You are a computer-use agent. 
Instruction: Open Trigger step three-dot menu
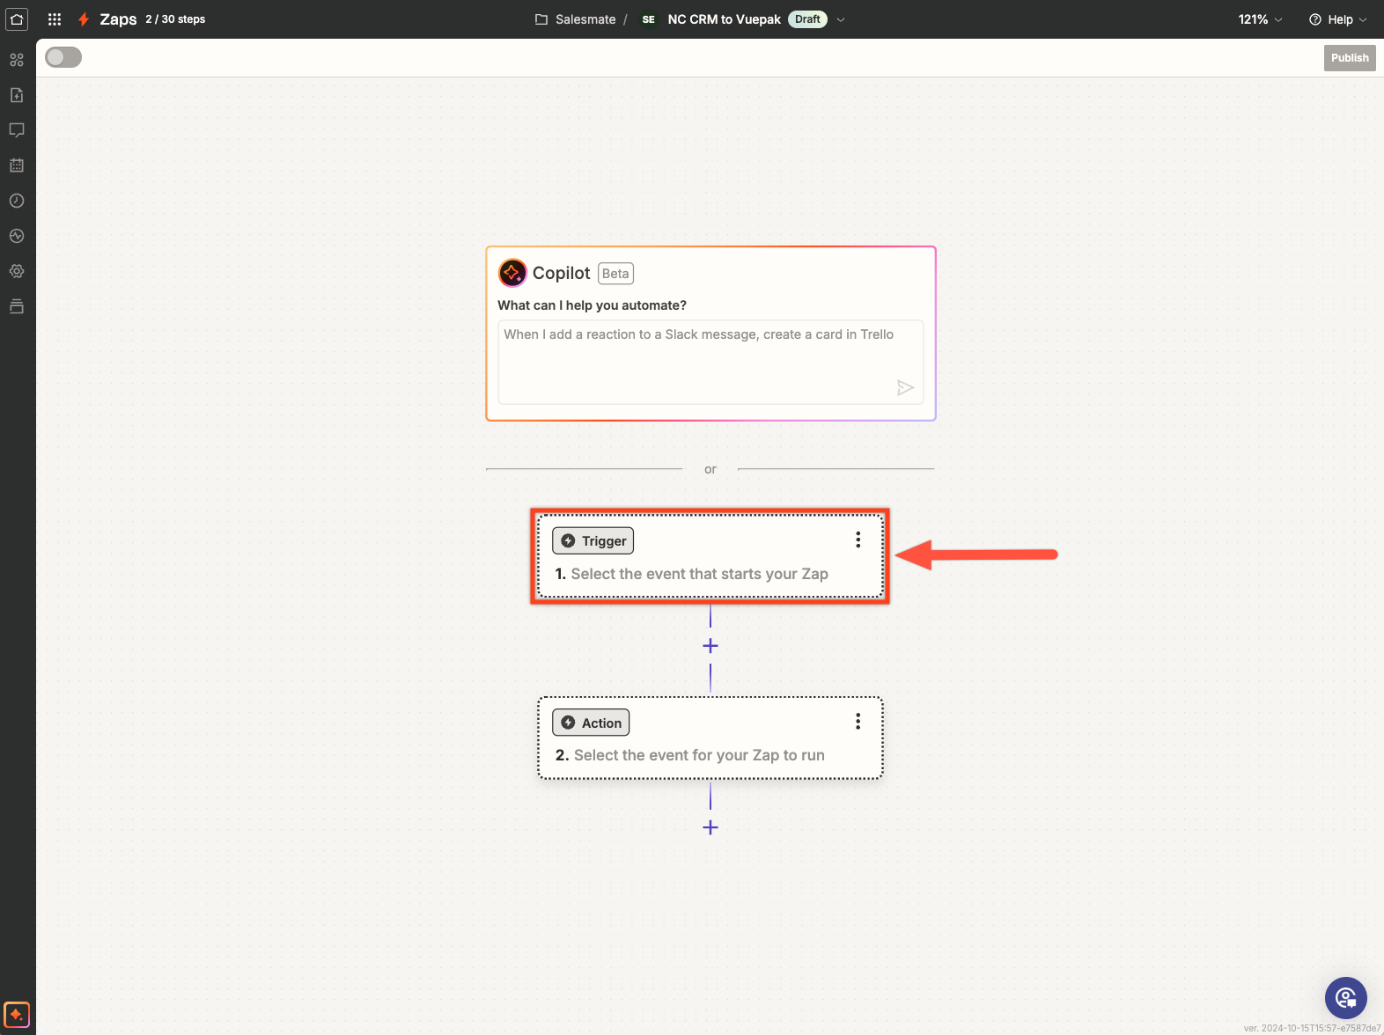click(x=858, y=540)
